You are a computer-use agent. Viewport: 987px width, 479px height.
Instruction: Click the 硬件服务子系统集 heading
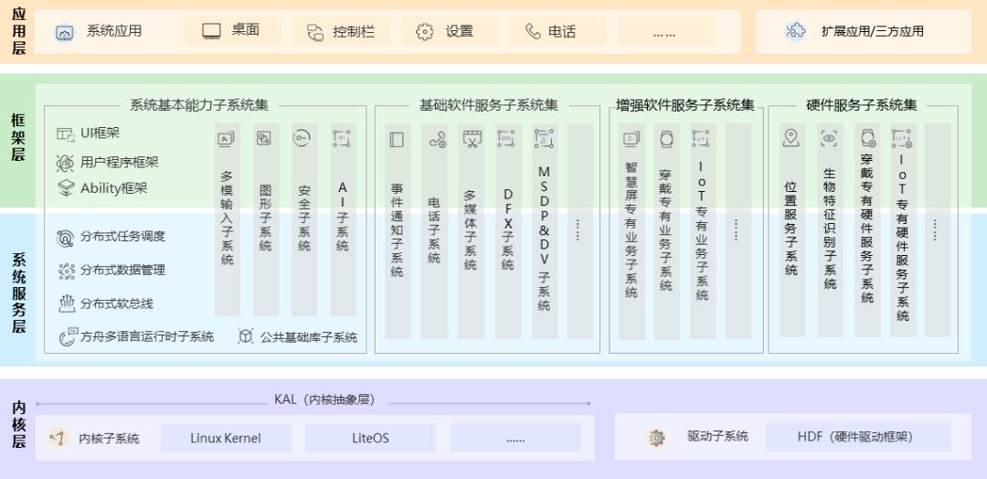862,105
